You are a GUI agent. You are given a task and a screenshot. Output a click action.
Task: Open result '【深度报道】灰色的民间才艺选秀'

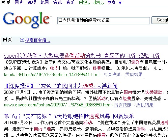click(61, 86)
